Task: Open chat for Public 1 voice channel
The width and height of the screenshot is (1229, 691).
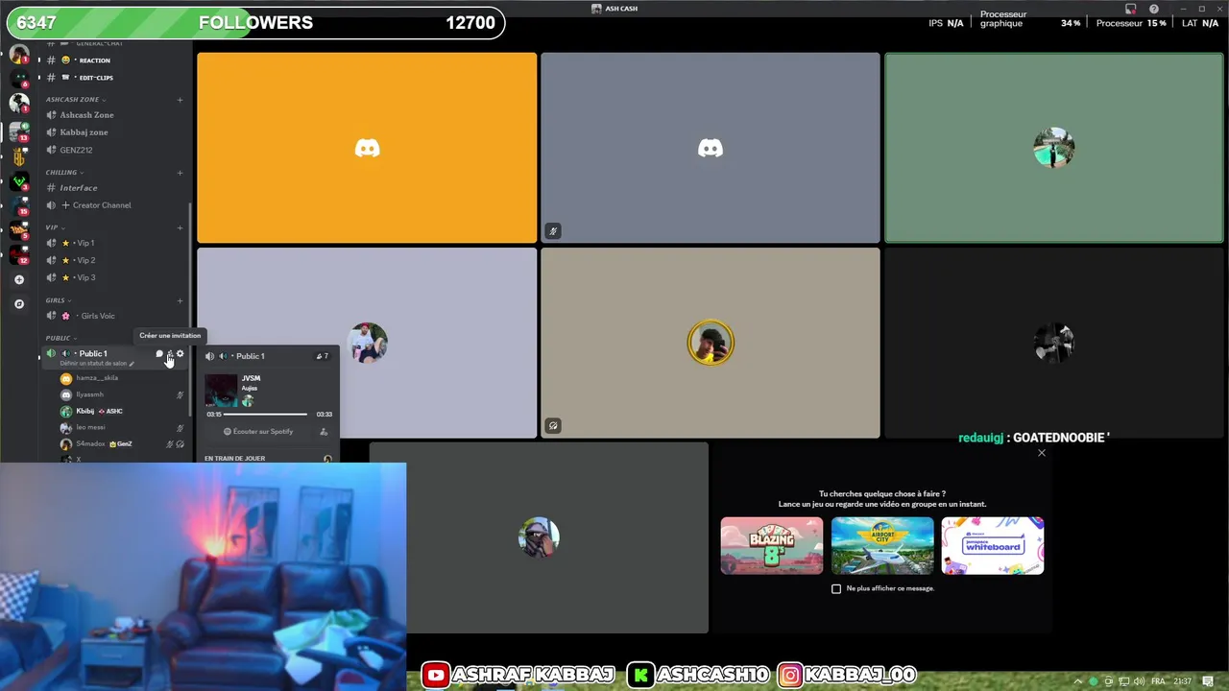Action: [x=159, y=354]
